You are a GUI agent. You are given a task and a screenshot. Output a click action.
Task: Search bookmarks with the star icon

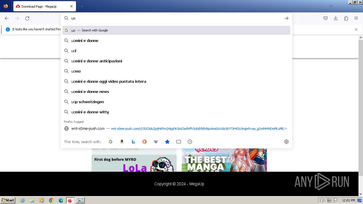[x=167, y=142]
